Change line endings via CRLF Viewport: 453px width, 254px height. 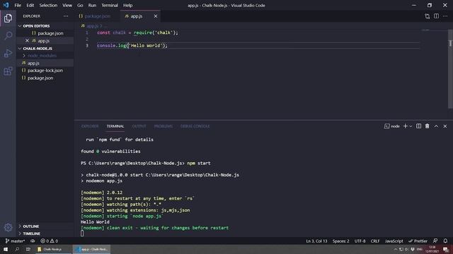(375, 241)
